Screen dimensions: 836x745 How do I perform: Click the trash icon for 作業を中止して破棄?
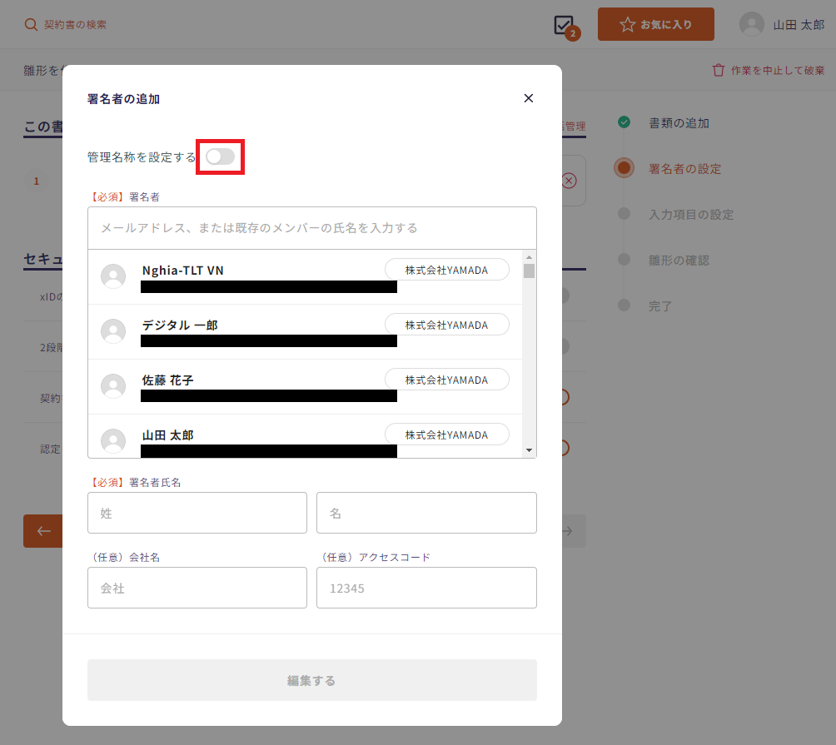[x=719, y=71]
